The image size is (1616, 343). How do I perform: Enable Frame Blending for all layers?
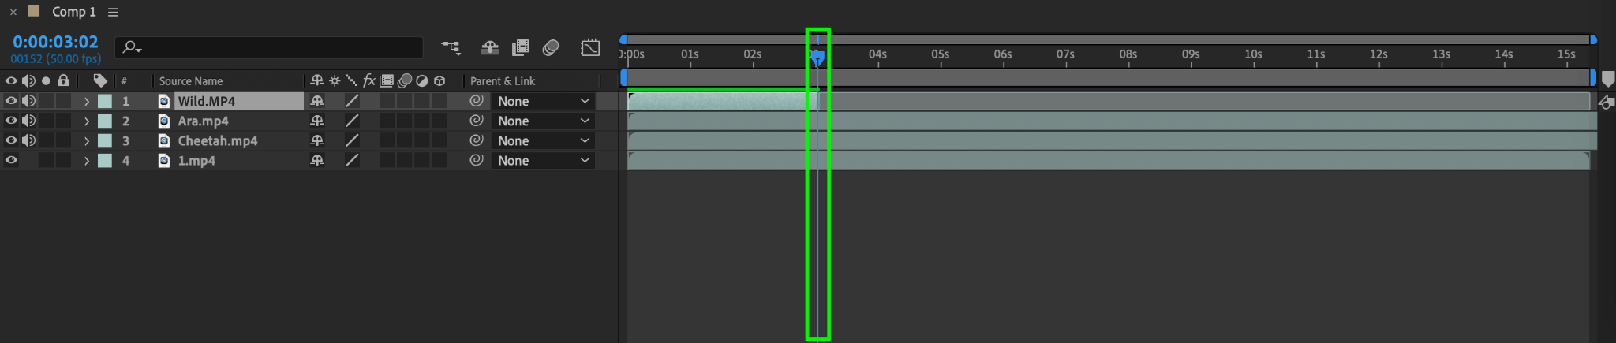(x=520, y=48)
